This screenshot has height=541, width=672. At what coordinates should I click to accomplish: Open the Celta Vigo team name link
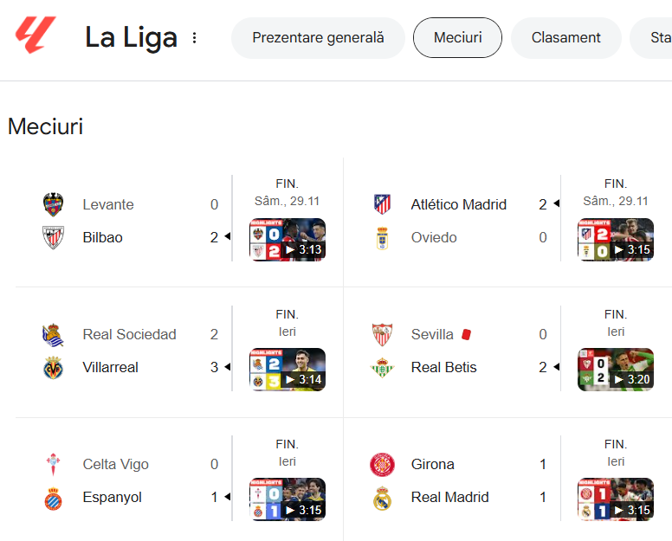click(x=116, y=464)
